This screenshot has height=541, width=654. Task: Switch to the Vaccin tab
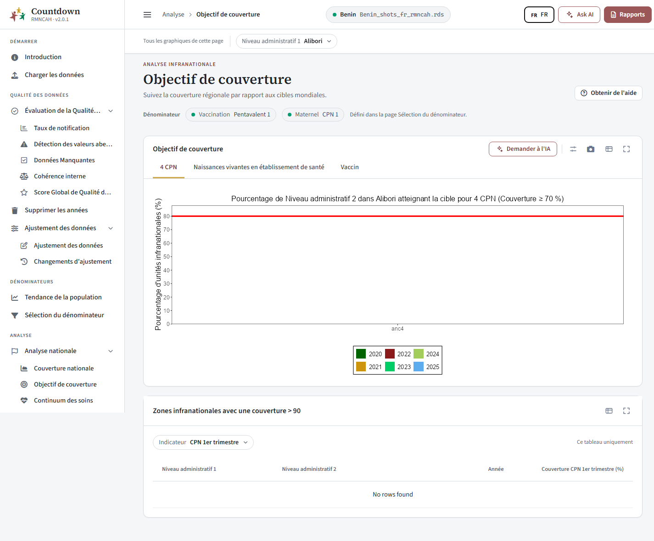click(350, 167)
